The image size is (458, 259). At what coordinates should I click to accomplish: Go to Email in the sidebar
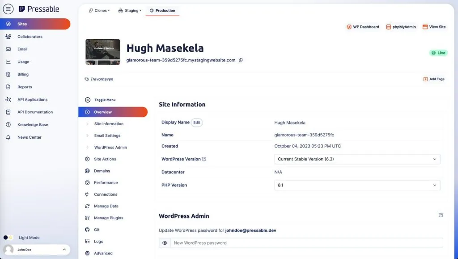tap(22, 49)
